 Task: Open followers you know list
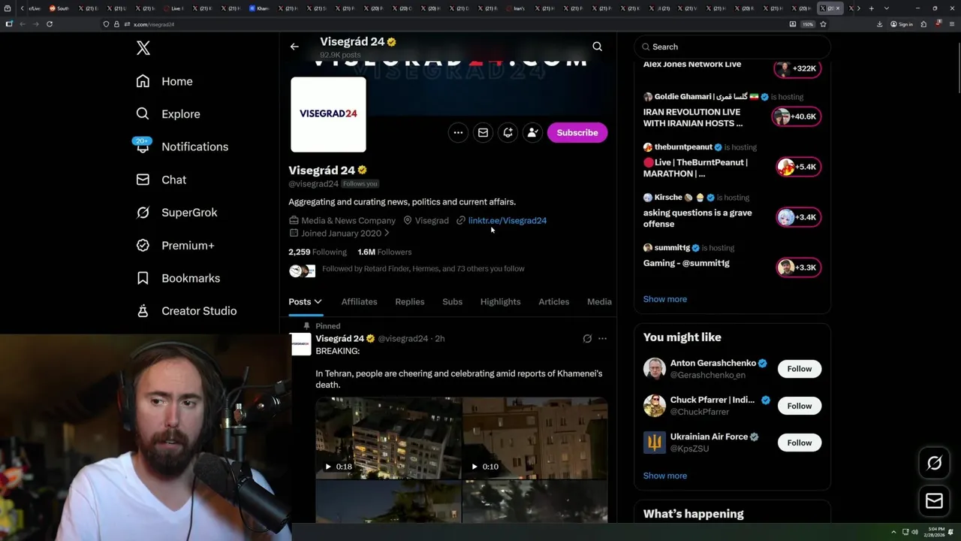(423, 268)
